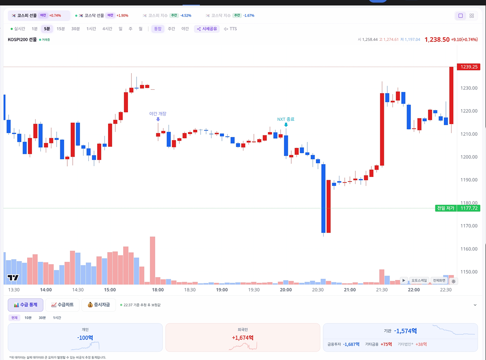Select the 일 daily interval

pyautogui.click(x=120, y=29)
